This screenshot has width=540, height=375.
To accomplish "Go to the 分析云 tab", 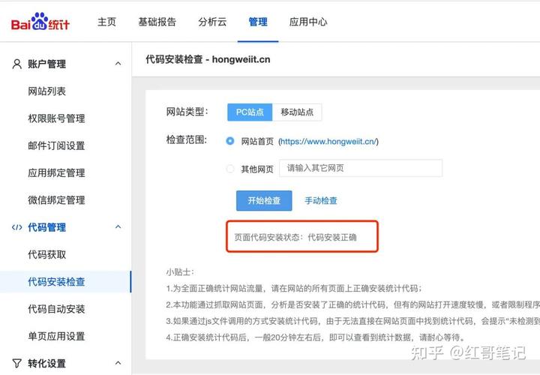I will click(x=212, y=22).
